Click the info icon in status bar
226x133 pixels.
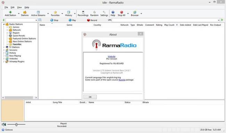click(3, 130)
